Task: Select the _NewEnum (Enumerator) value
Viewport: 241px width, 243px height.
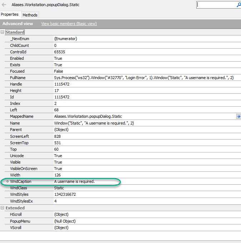Action: 65,39
